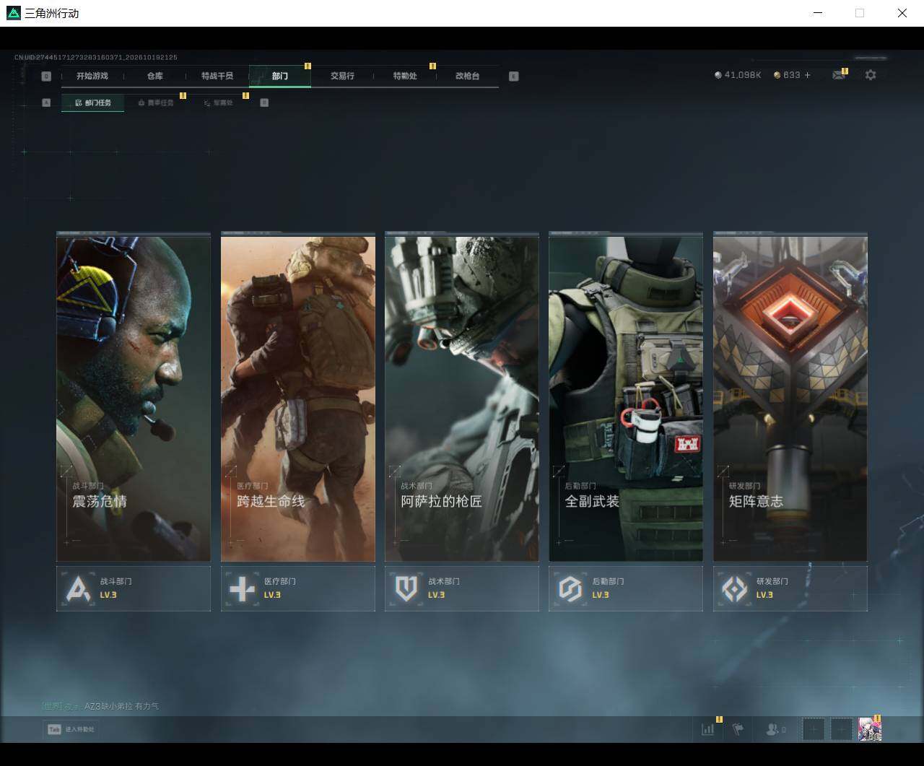This screenshot has height=766, width=924.
Task: Select the 后勤部门 LV.3 button
Action: pyautogui.click(x=626, y=588)
